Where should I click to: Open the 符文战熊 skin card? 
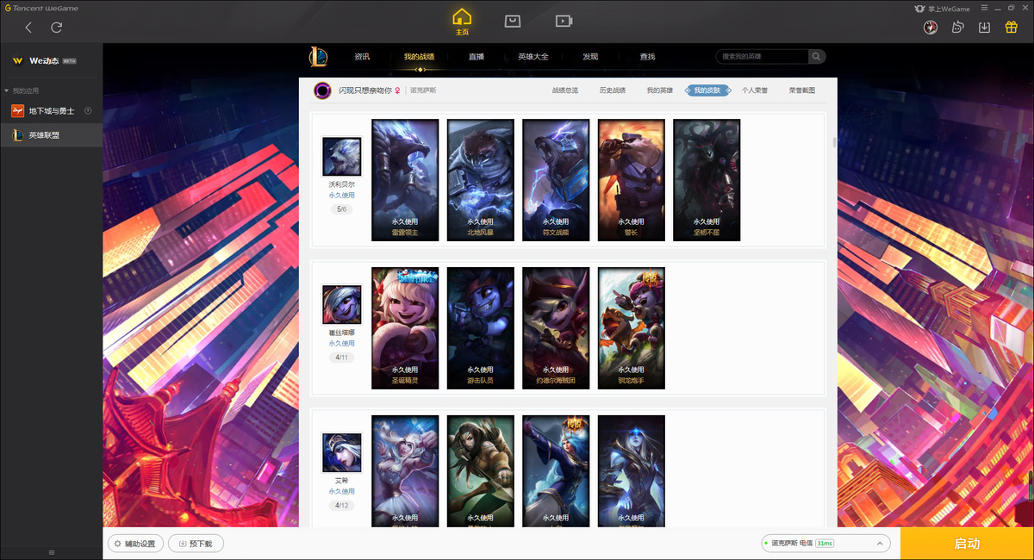[x=556, y=180]
